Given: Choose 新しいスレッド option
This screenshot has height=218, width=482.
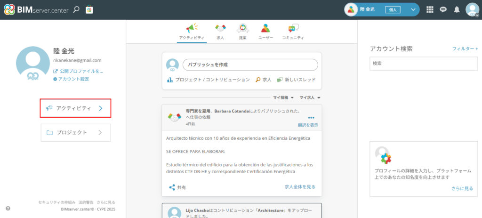Looking at the screenshot, I should click(296, 80).
